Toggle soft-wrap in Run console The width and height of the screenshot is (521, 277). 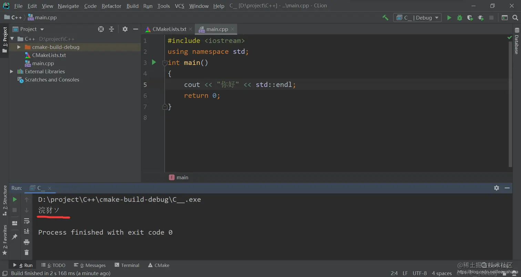(x=27, y=221)
